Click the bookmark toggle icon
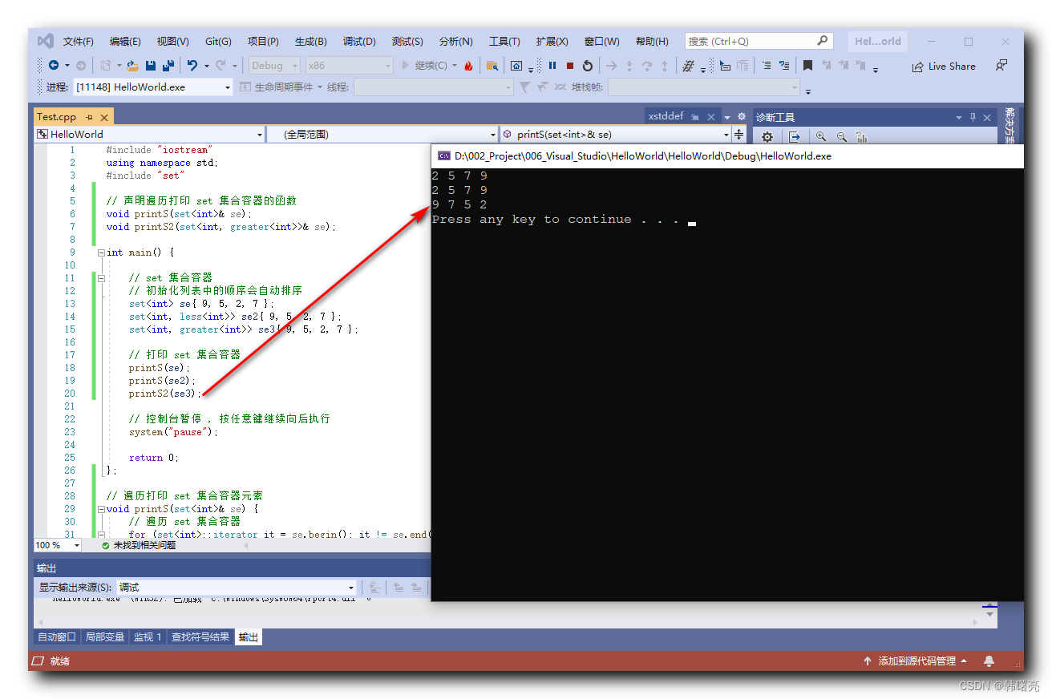1052x699 pixels. 807,66
